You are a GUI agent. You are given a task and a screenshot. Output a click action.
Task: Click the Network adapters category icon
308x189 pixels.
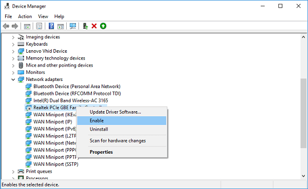[x=21, y=79]
